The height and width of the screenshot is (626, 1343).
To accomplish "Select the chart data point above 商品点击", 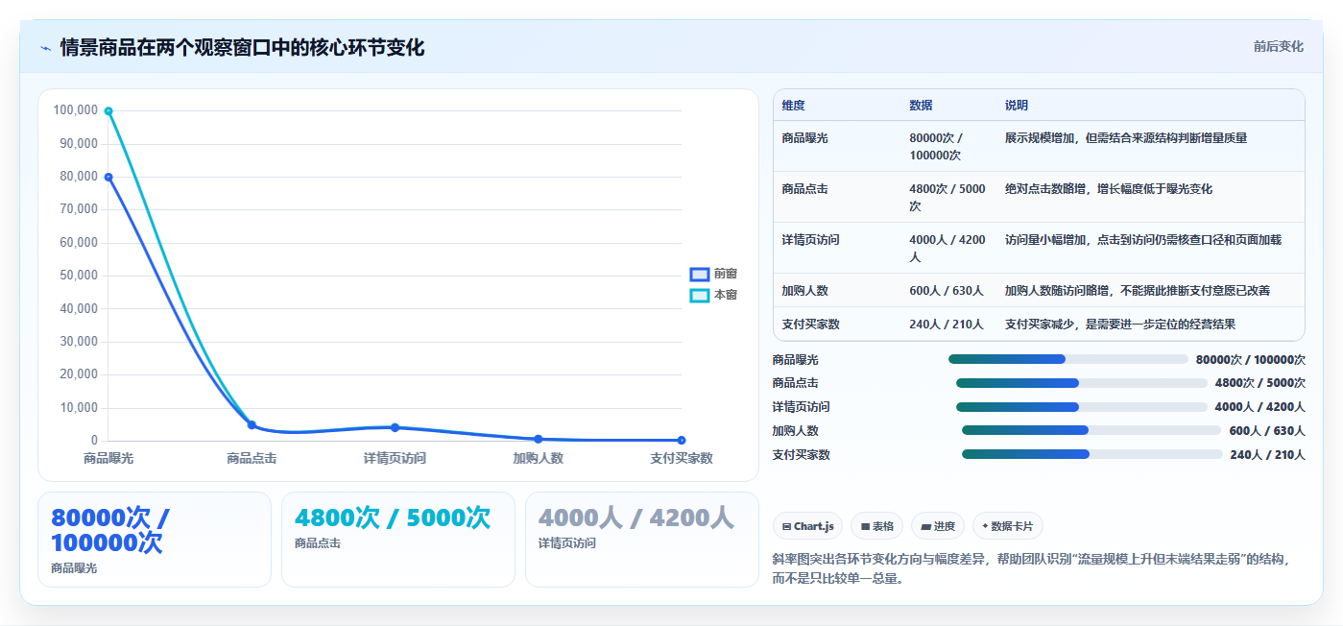I will point(252,424).
